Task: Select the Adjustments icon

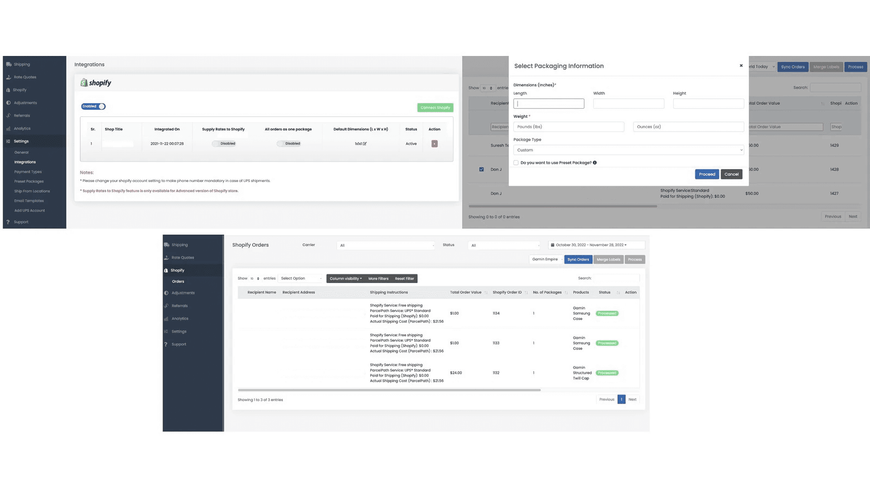Action: (x=8, y=102)
